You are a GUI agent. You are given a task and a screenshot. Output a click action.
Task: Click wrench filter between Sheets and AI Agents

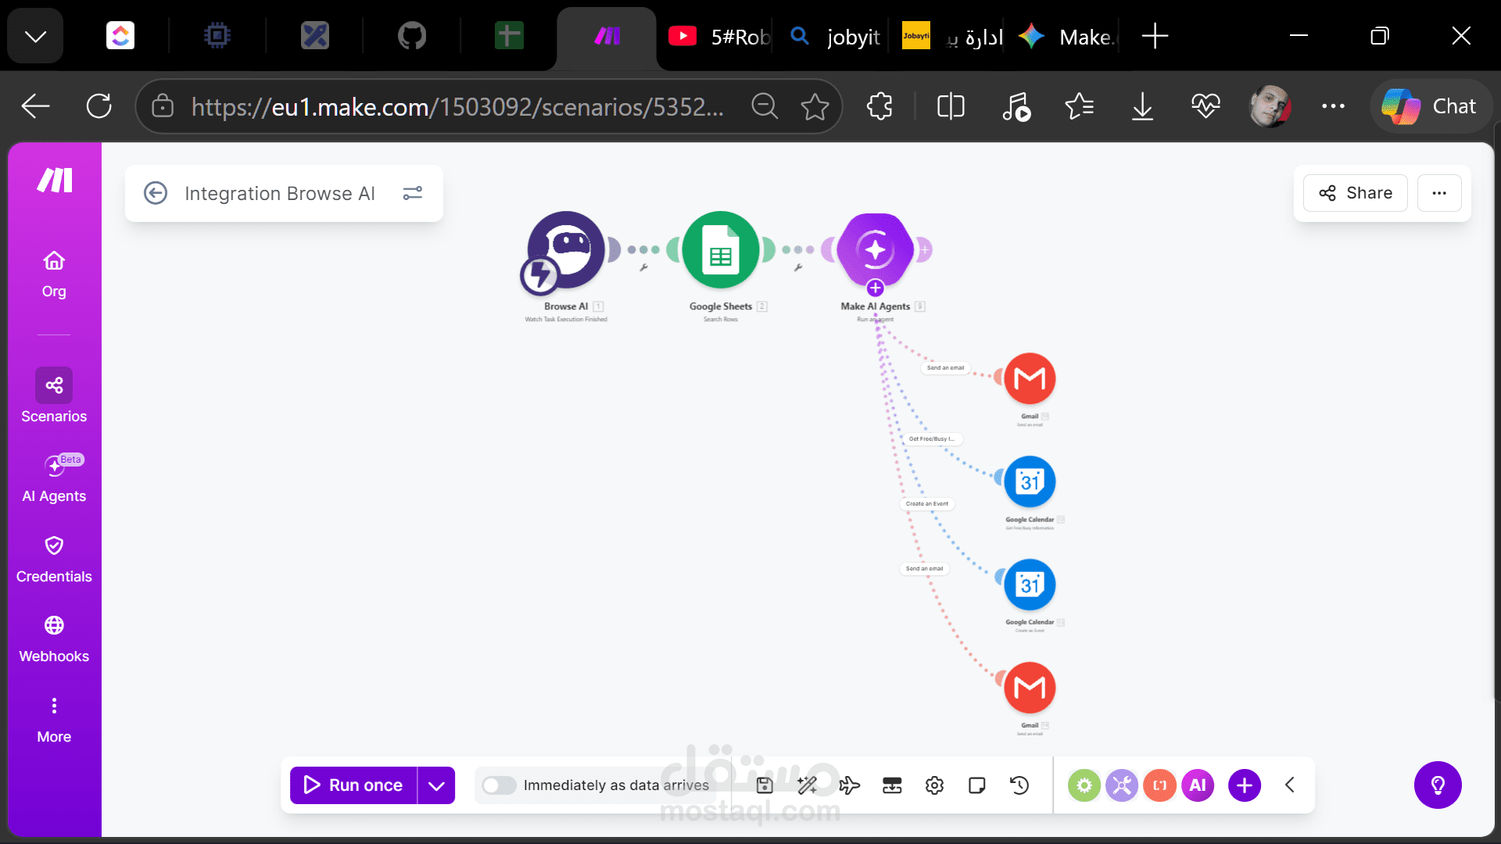798,267
